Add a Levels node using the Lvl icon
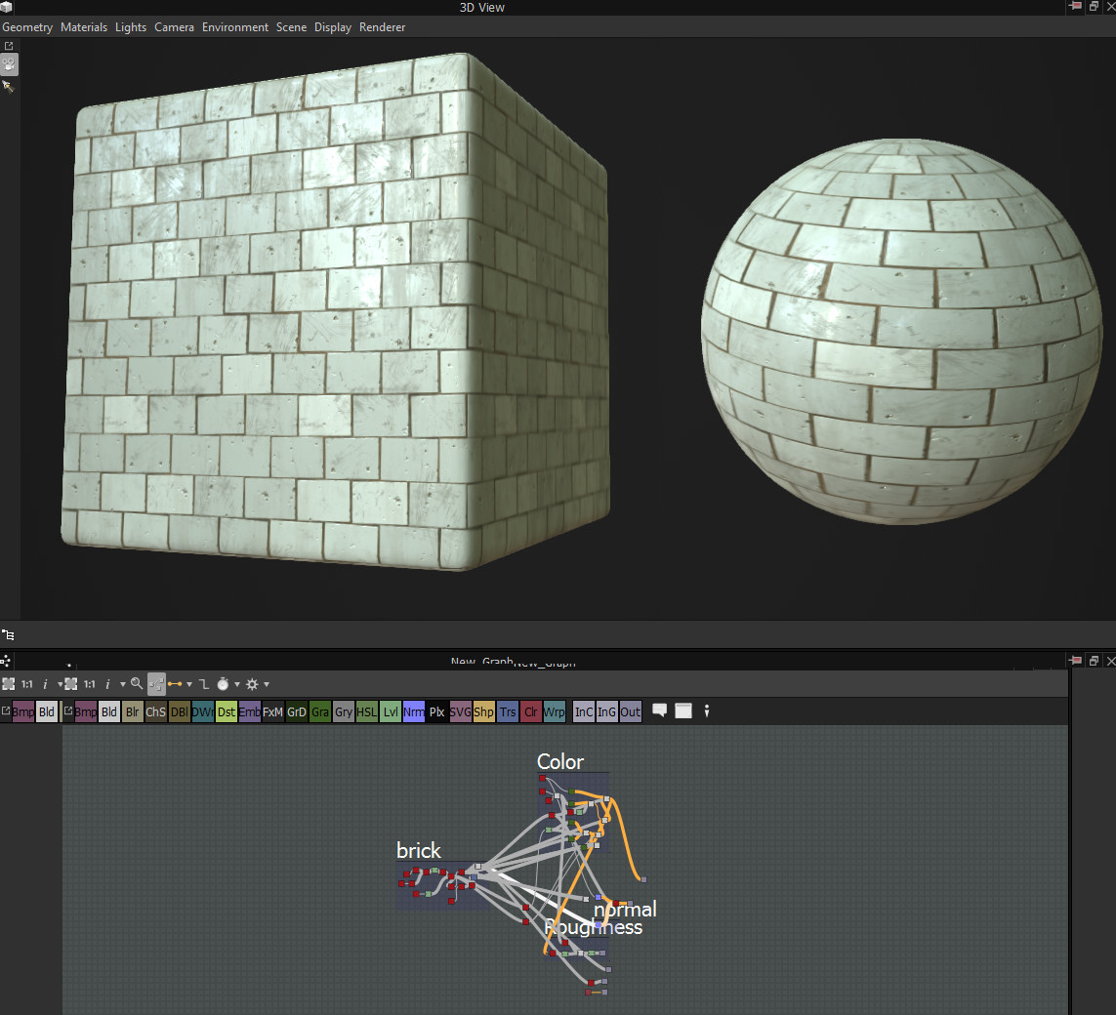This screenshot has height=1015, width=1116. click(x=390, y=711)
